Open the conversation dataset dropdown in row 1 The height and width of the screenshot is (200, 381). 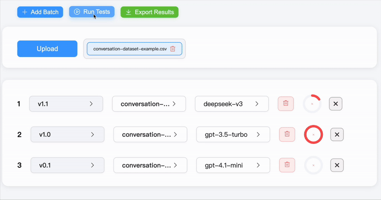149,104
